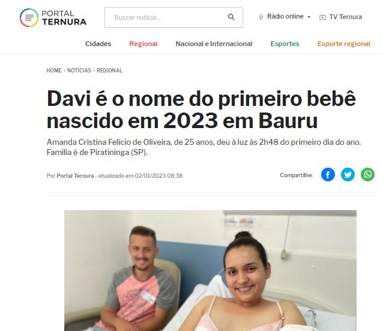Viewport: 383px width, 331px height.
Task: Click the REGIONAL breadcrumb link
Action: tap(109, 71)
